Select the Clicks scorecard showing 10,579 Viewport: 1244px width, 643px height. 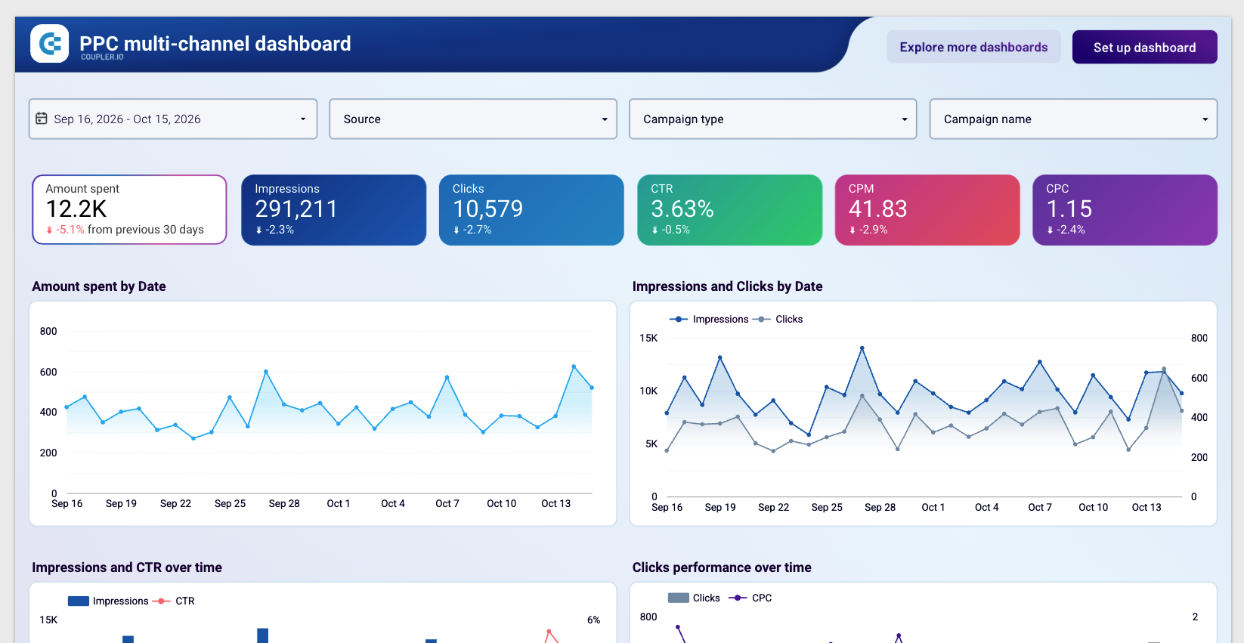[531, 210]
